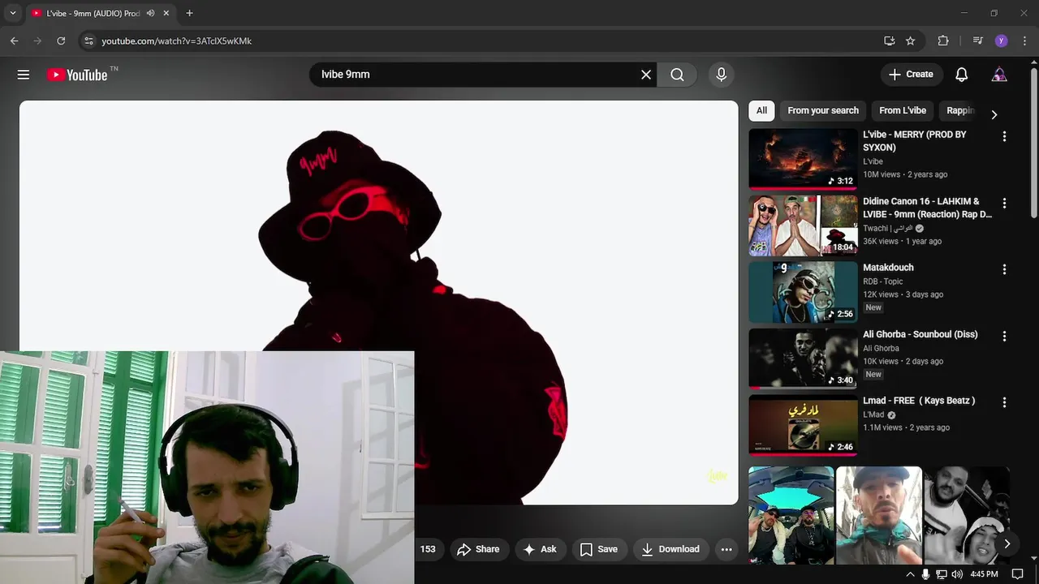Open the Didine Canon 16 reaction thumbnail
This screenshot has height=584, width=1039.
[x=803, y=225]
